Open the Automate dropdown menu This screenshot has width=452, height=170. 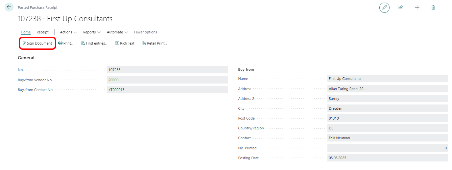click(117, 32)
